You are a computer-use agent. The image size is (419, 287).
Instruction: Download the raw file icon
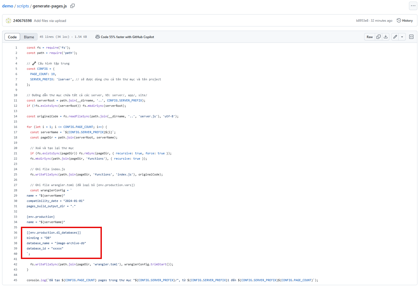pyautogui.click(x=386, y=37)
